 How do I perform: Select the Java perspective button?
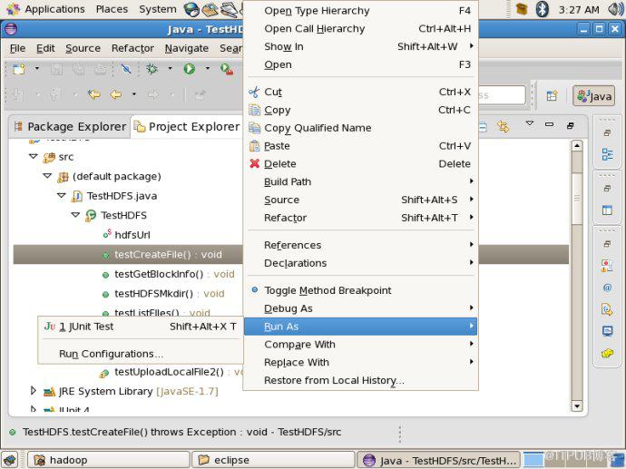pyautogui.click(x=593, y=96)
